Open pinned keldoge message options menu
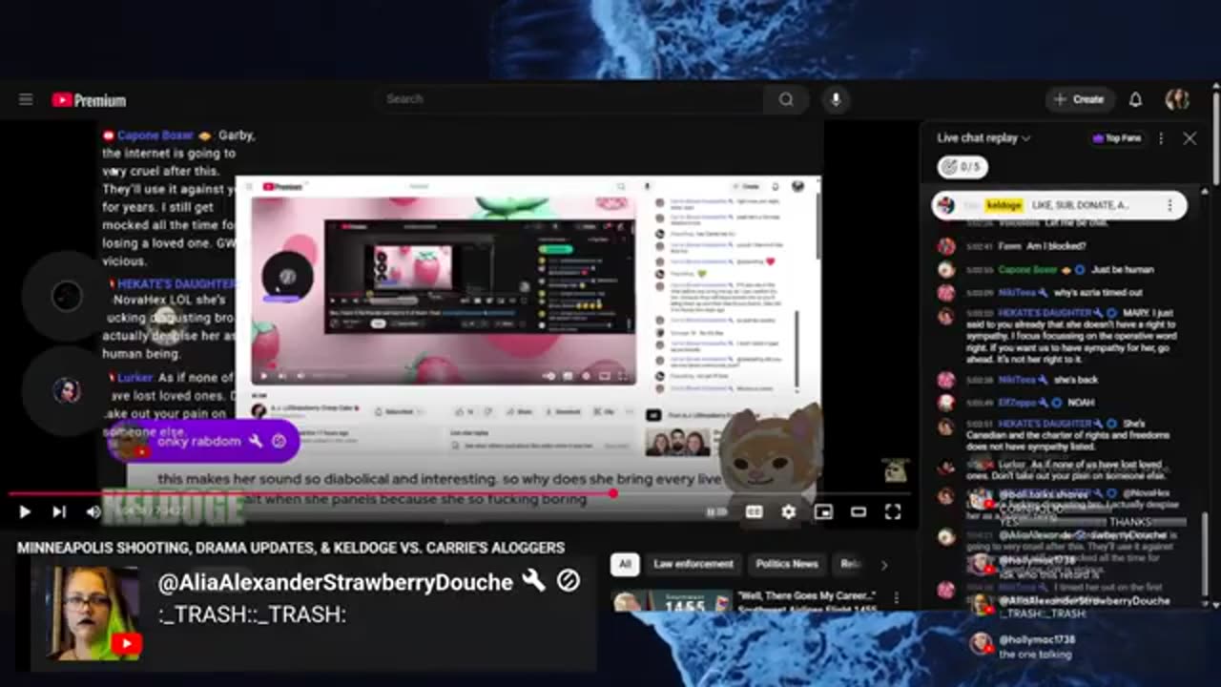The image size is (1221, 687). tap(1169, 205)
